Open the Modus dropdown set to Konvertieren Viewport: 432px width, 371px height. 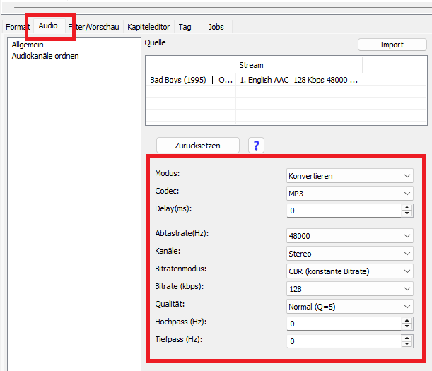pos(349,176)
